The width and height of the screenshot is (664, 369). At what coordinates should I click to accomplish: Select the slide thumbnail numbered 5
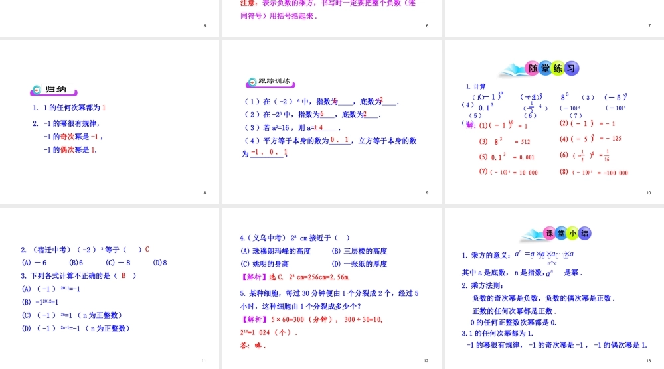[x=110, y=18]
